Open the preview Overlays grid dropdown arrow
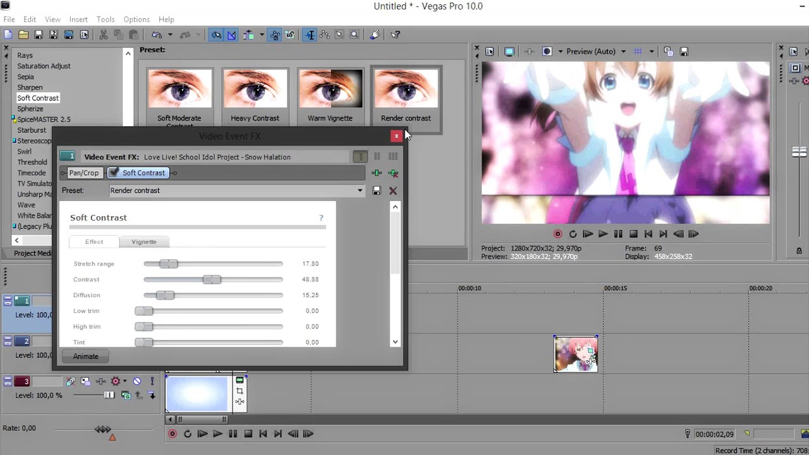This screenshot has height=455, width=809. click(651, 51)
